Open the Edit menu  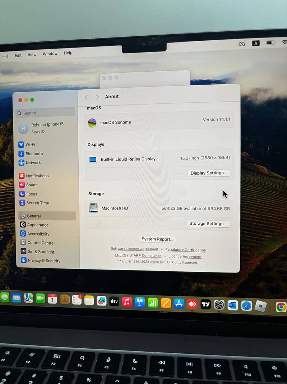[18, 55]
